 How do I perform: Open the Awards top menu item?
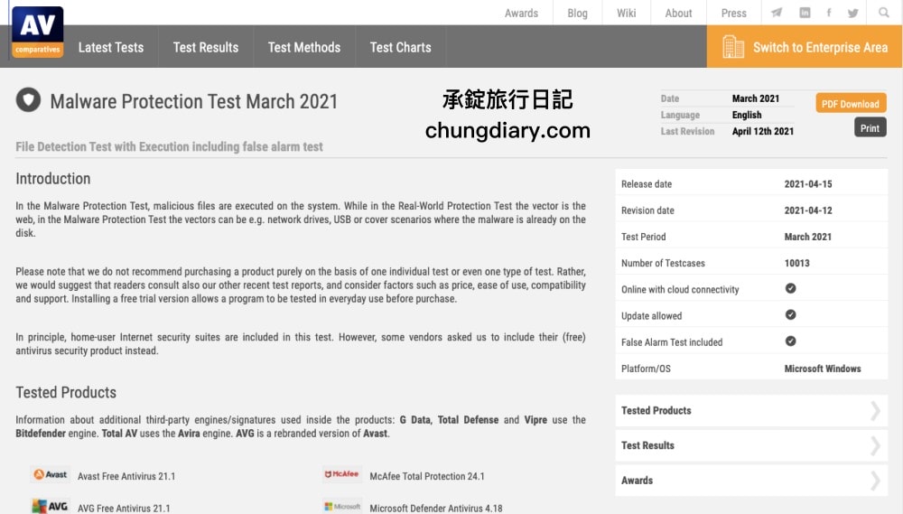pyautogui.click(x=521, y=13)
